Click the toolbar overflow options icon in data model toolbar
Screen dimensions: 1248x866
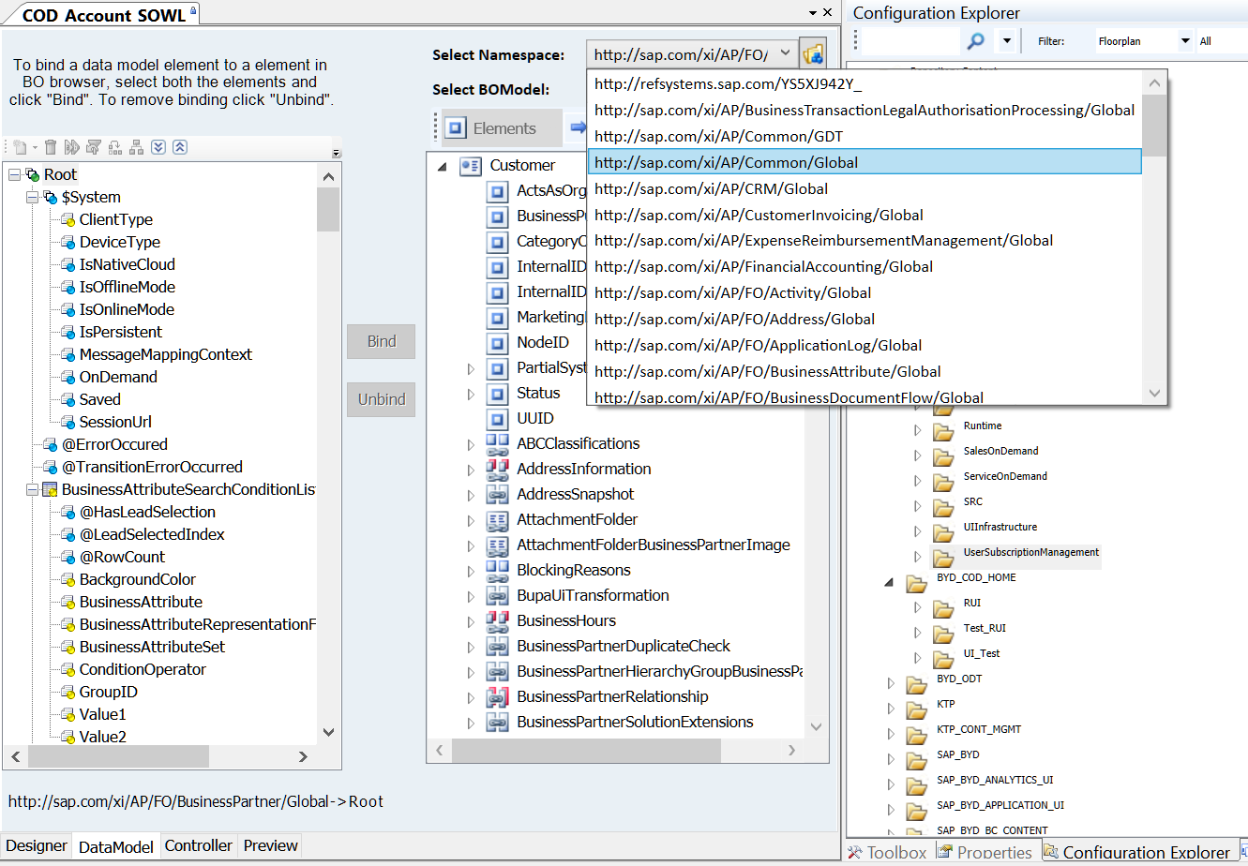336,153
